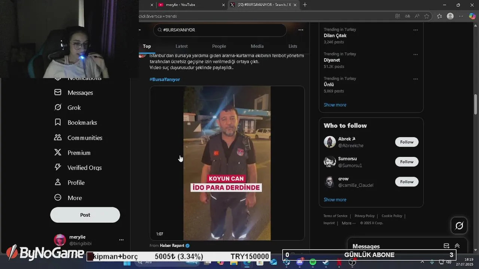Open a new browser tab
This screenshot has width=479, height=269.
click(x=305, y=5)
